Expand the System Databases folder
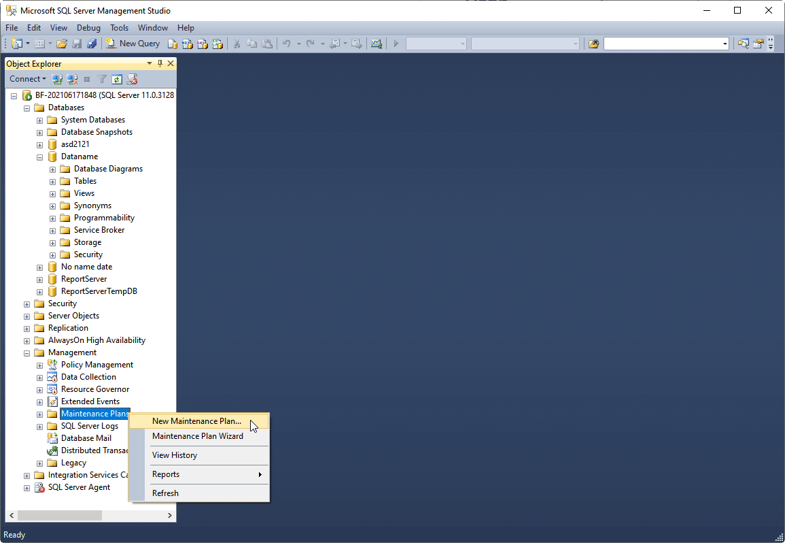The image size is (785, 543). click(x=39, y=120)
